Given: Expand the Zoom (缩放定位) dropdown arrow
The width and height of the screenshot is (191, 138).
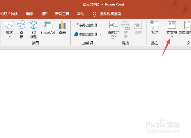Looking at the screenshot, I should point(116,37).
